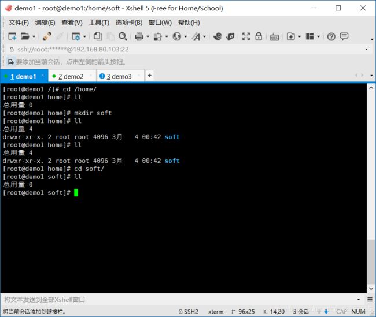The width and height of the screenshot is (376, 317).
Task: Click the Copy icon in toolbar
Action: pyautogui.click(x=98, y=36)
